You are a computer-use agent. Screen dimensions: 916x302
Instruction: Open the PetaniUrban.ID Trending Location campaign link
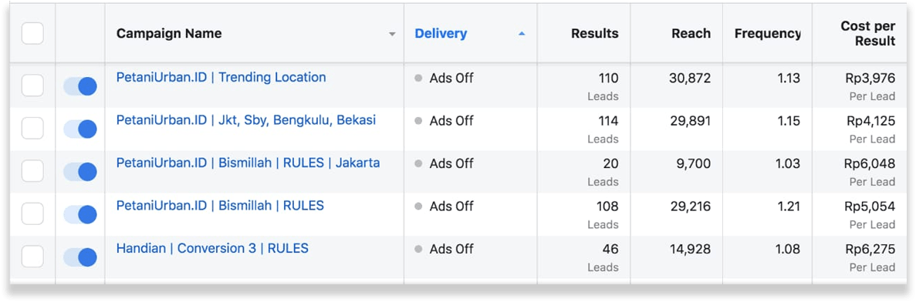(x=221, y=78)
